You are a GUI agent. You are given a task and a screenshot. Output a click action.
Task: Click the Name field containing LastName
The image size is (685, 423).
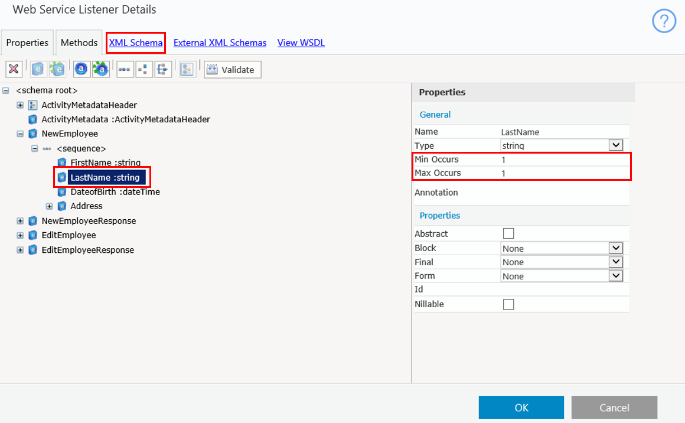[564, 132]
